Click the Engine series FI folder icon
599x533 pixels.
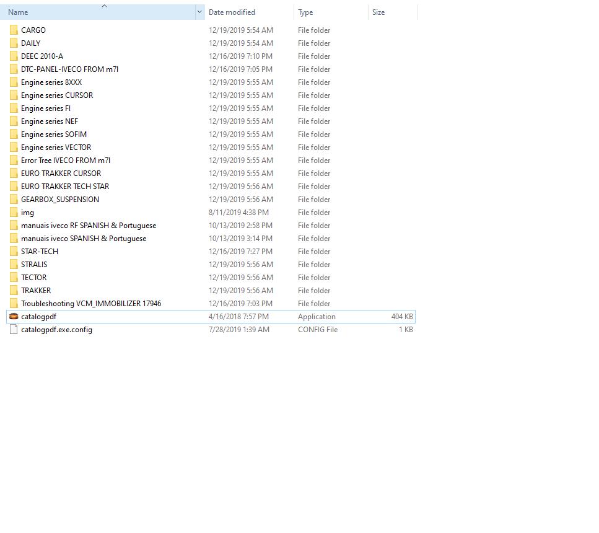(x=14, y=108)
